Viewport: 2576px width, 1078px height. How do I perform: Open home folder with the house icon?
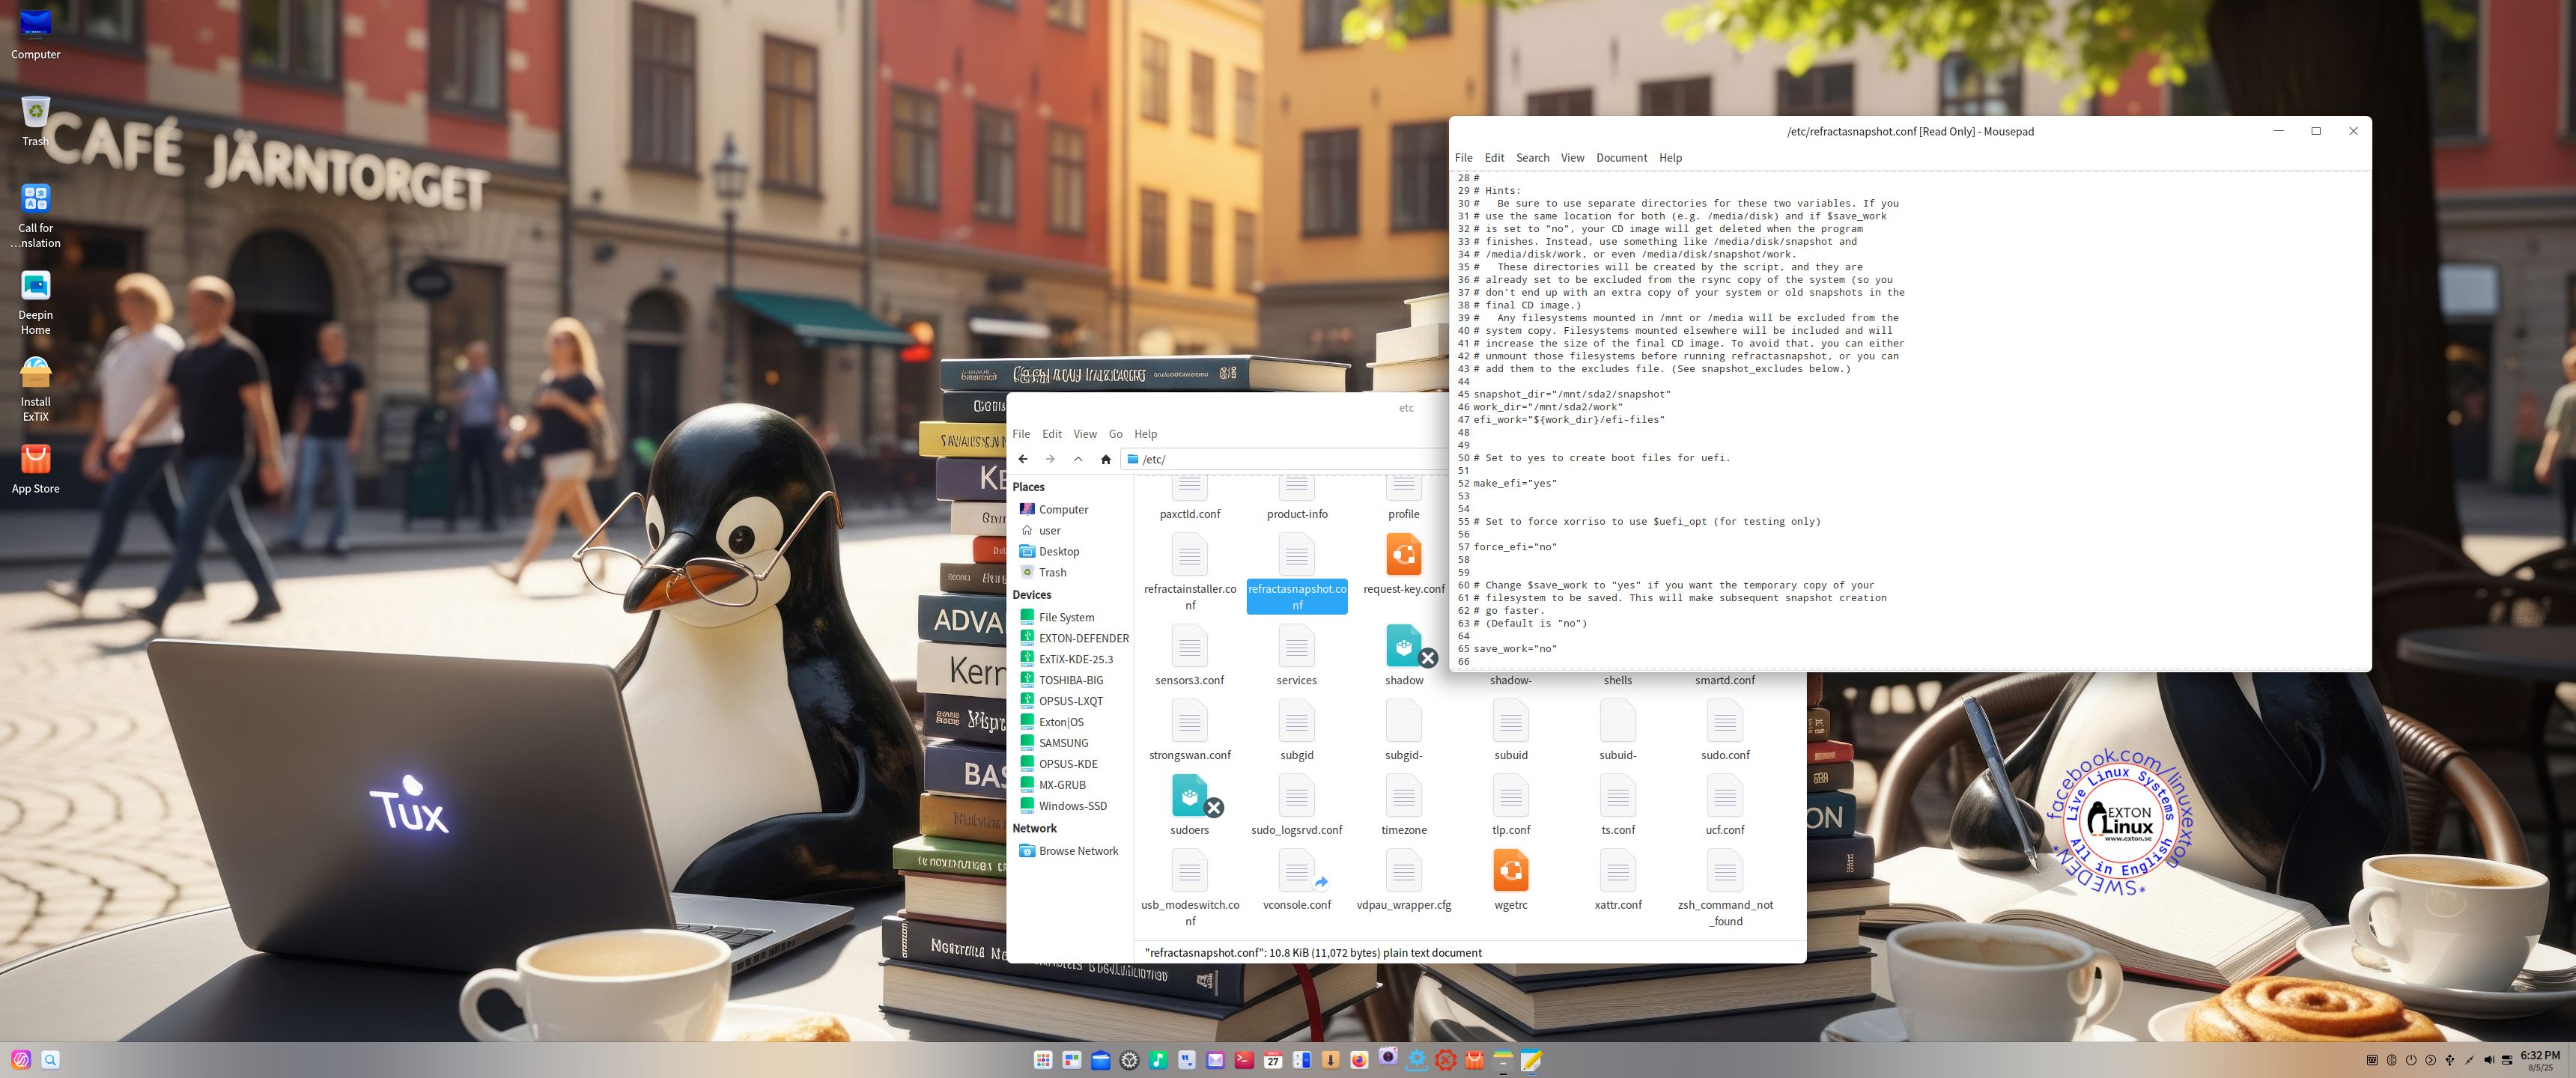click(1105, 459)
